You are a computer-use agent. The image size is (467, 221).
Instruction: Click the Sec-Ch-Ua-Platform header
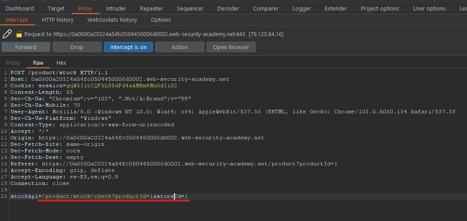[61, 118]
